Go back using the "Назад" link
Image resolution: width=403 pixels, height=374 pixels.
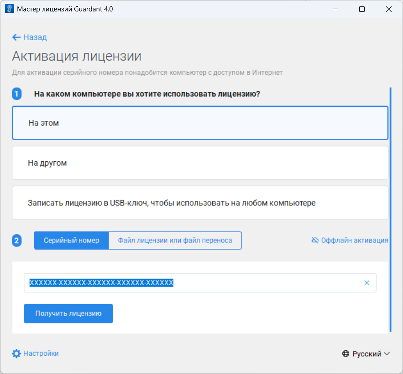click(35, 37)
